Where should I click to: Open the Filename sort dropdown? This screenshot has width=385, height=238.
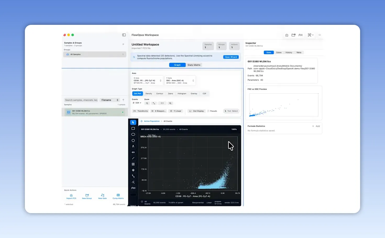tap(110, 100)
